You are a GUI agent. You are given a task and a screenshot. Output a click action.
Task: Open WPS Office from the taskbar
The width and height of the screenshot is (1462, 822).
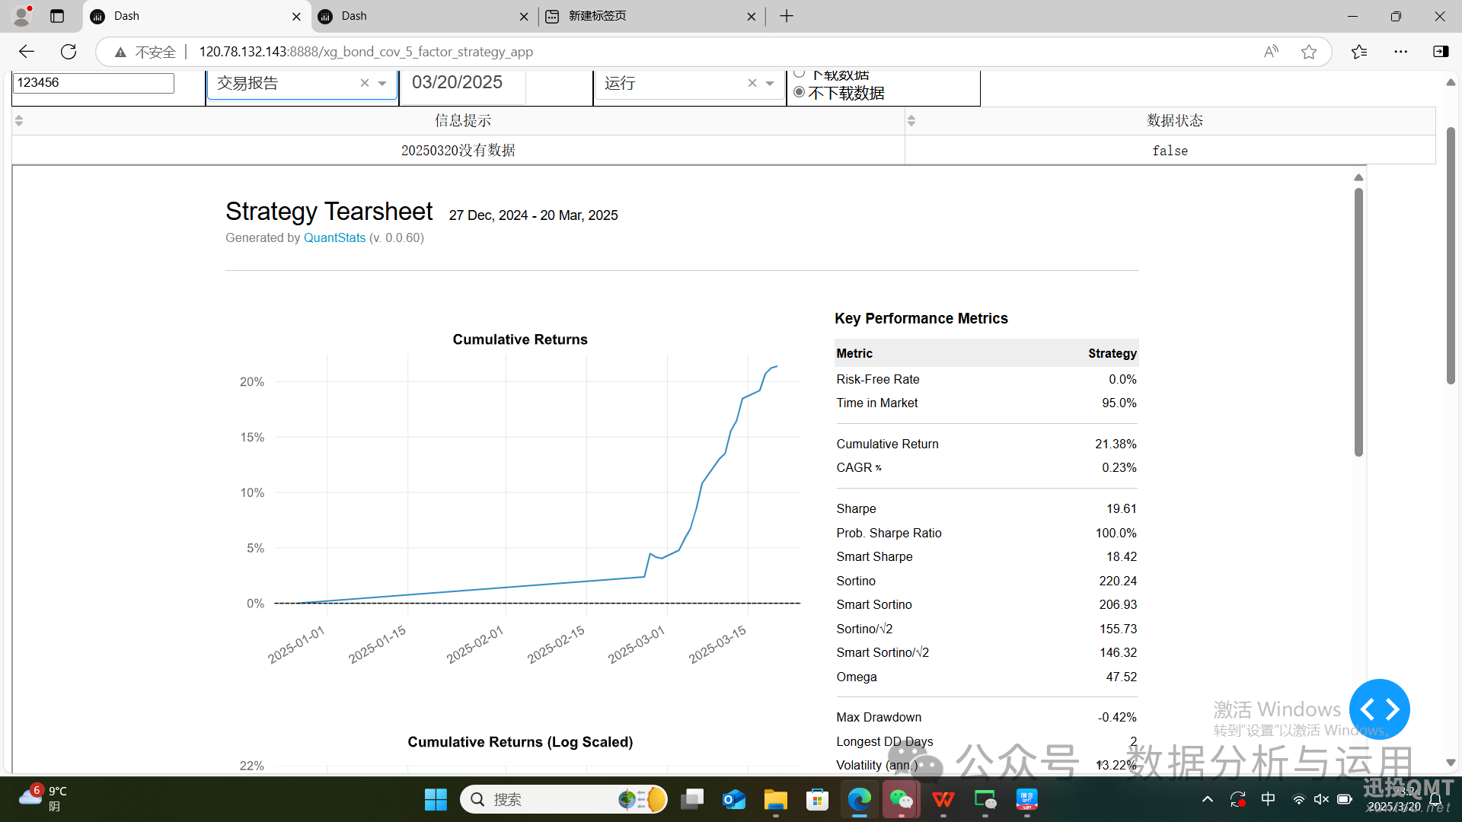(943, 799)
